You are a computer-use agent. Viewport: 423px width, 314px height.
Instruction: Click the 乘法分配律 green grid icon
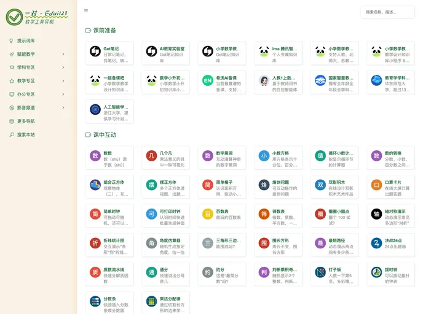(x=152, y=301)
